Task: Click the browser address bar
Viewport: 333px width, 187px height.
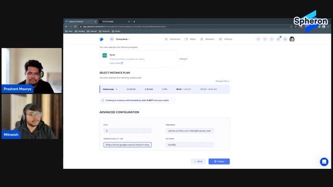Action: [x=184, y=26]
